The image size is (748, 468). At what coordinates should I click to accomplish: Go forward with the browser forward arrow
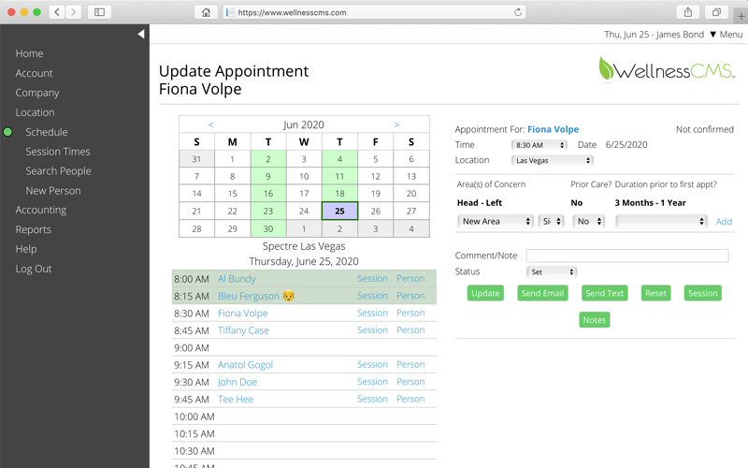(x=73, y=12)
